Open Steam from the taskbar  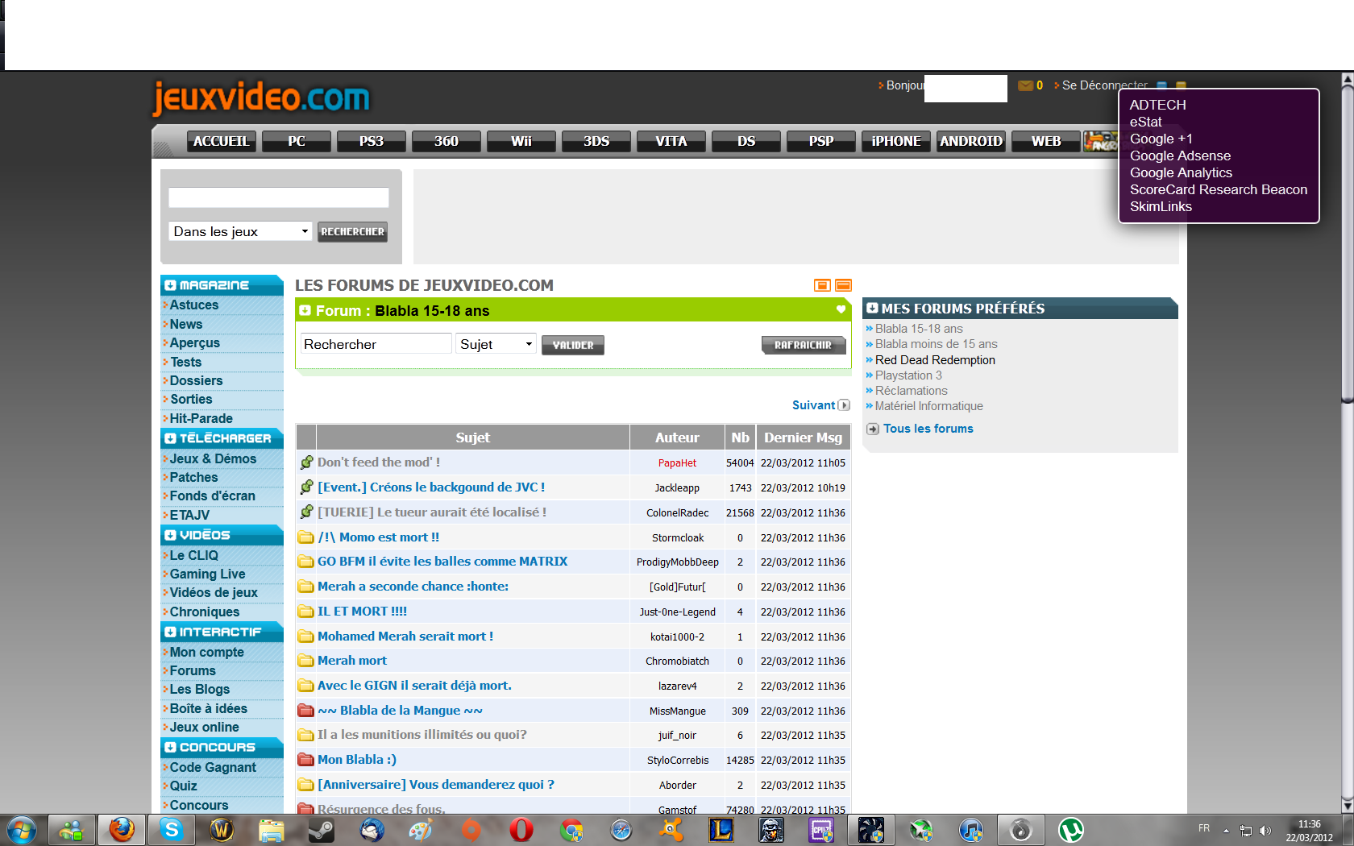click(322, 830)
